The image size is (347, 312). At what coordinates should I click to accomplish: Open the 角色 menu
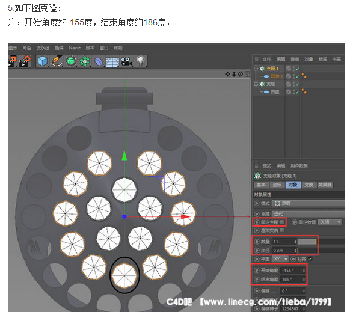pos(26,48)
